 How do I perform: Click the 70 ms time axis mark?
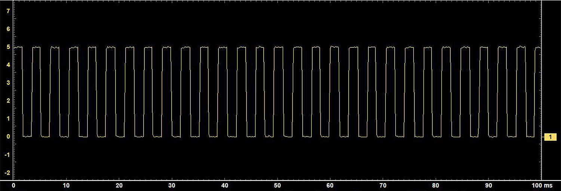coord(383,185)
